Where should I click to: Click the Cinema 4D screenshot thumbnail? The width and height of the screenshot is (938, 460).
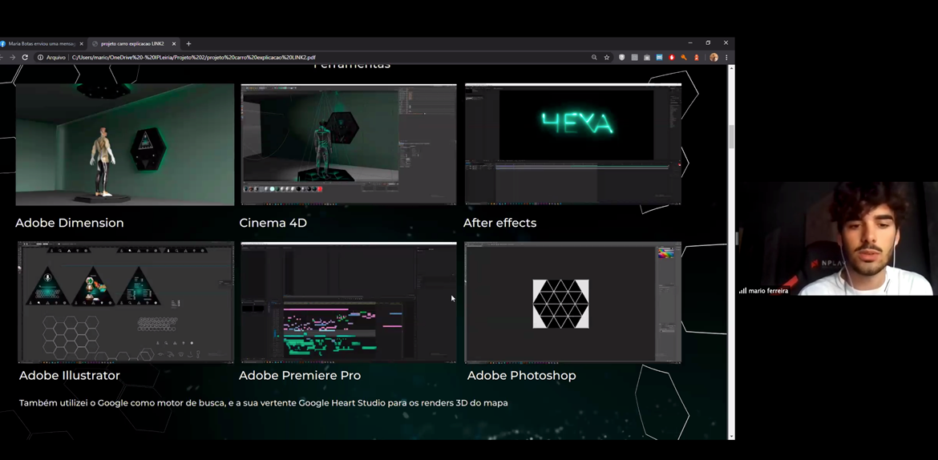pyautogui.click(x=348, y=144)
